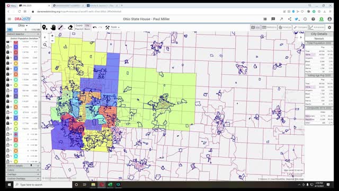Open the help question mark icon
This screenshot has width=339, height=191.
313,19
